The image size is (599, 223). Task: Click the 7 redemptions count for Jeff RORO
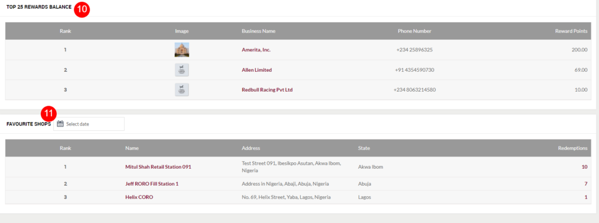pyautogui.click(x=586, y=184)
